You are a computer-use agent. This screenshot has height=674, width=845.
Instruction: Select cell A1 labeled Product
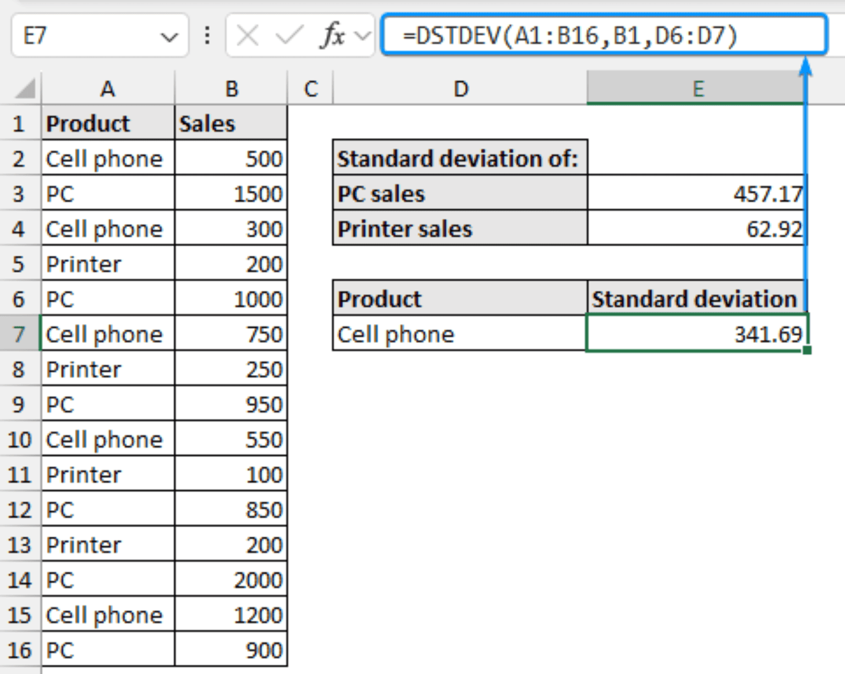(x=108, y=123)
